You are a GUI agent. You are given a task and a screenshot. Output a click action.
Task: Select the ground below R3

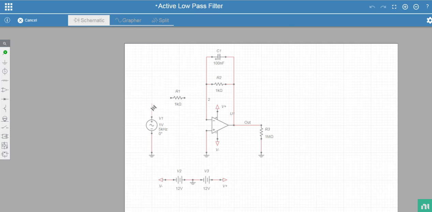(261, 155)
